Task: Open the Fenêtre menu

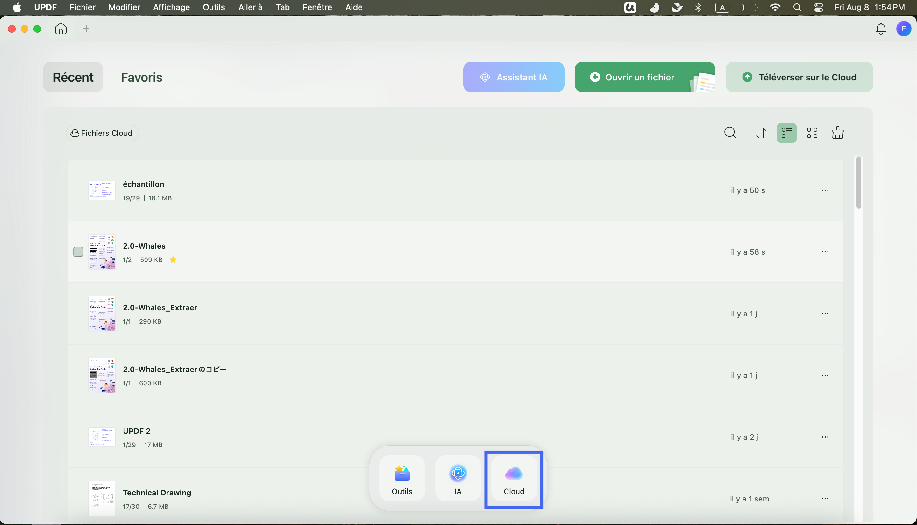Action: (x=317, y=7)
